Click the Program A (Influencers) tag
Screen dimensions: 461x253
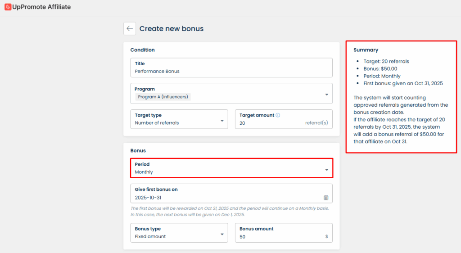click(x=163, y=97)
